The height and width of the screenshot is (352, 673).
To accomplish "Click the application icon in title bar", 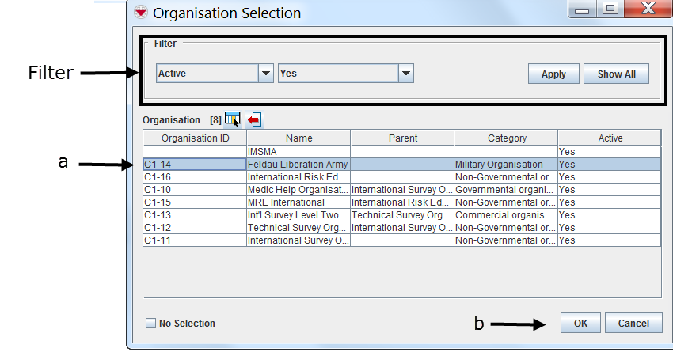I will (x=141, y=13).
